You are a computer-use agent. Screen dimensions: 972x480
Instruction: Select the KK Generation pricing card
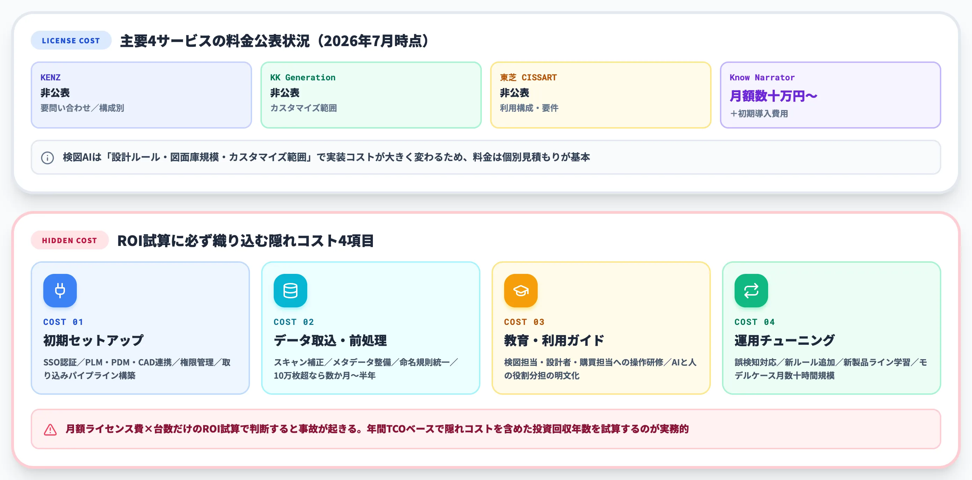371,95
